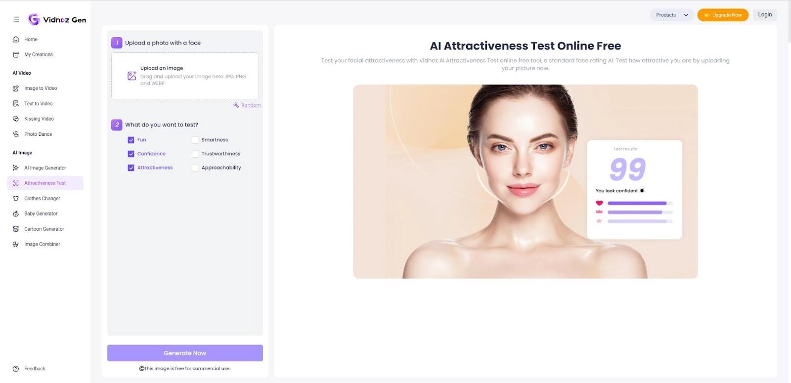The width and height of the screenshot is (791, 383).
Task: Click the Attractiveness Test face-scan icon
Action: point(16,183)
